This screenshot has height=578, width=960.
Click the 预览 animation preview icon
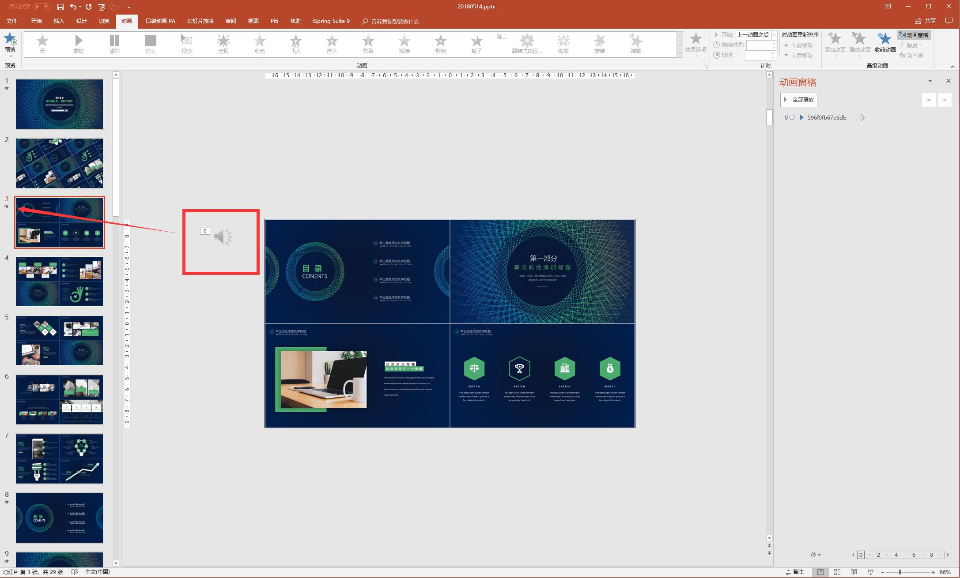[x=10, y=40]
